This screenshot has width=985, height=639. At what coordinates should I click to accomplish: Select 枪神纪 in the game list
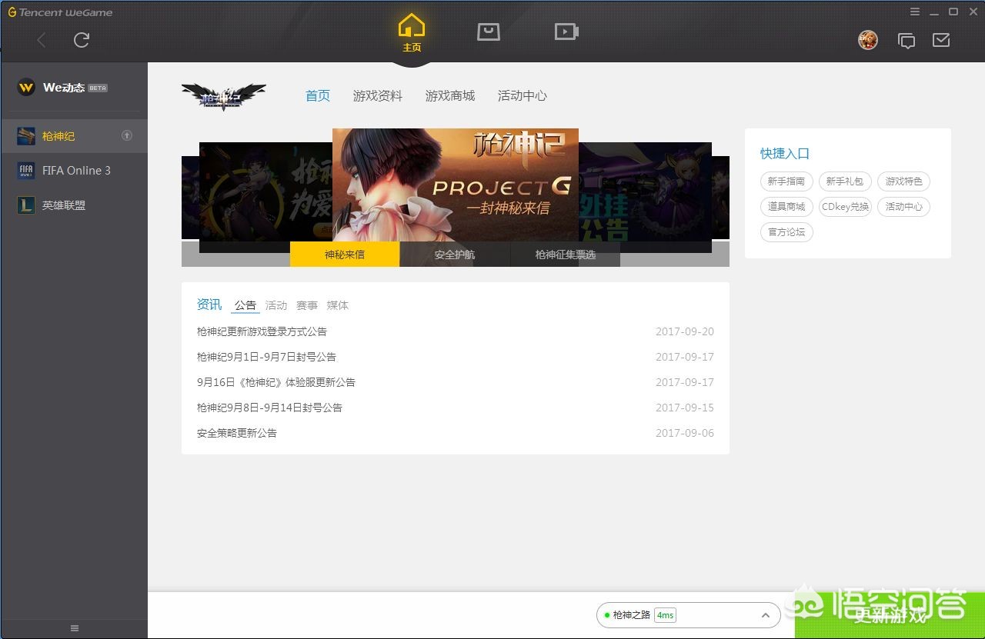pos(74,136)
